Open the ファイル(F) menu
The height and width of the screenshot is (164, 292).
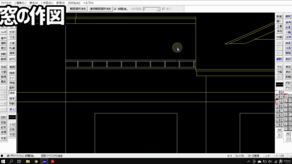(x=6, y=3)
